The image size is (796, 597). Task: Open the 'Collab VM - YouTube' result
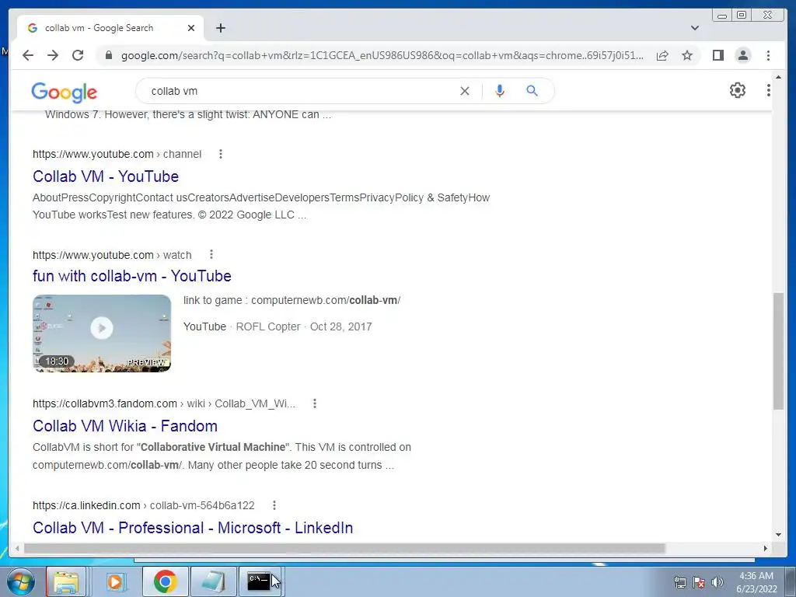106,176
